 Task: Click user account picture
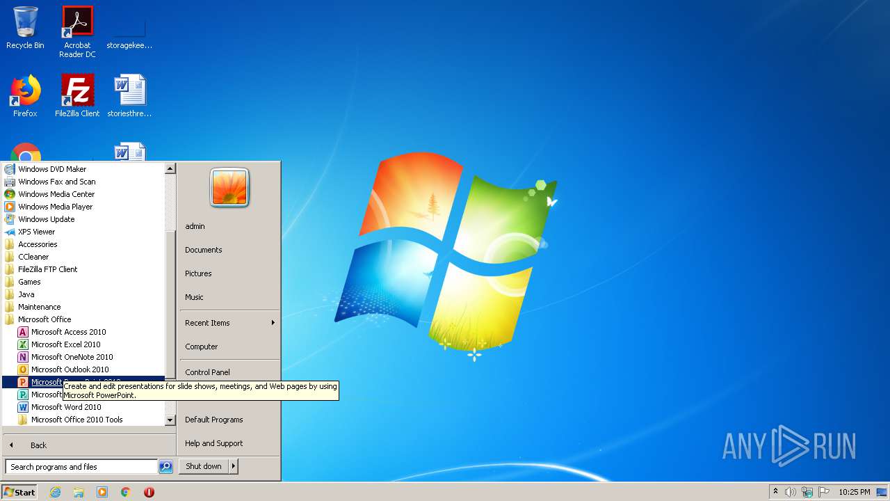229,188
